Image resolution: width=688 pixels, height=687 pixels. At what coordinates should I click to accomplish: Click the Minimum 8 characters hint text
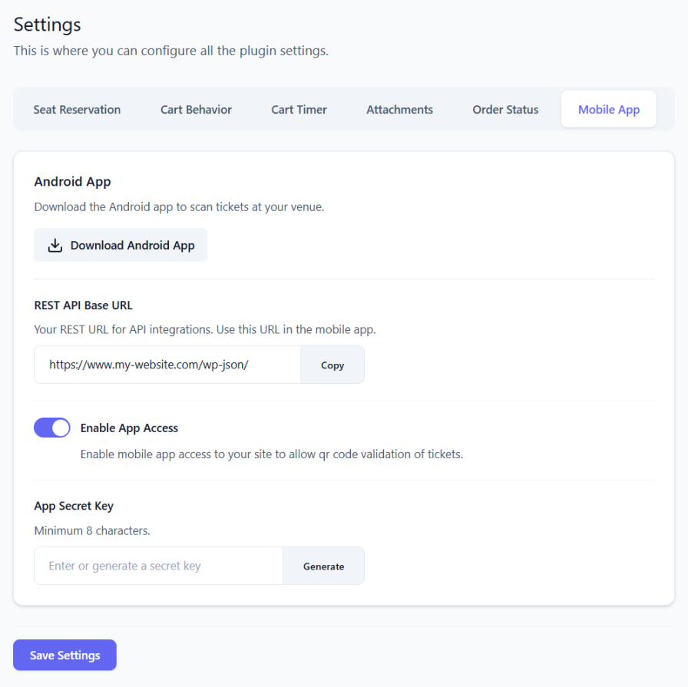(x=92, y=530)
